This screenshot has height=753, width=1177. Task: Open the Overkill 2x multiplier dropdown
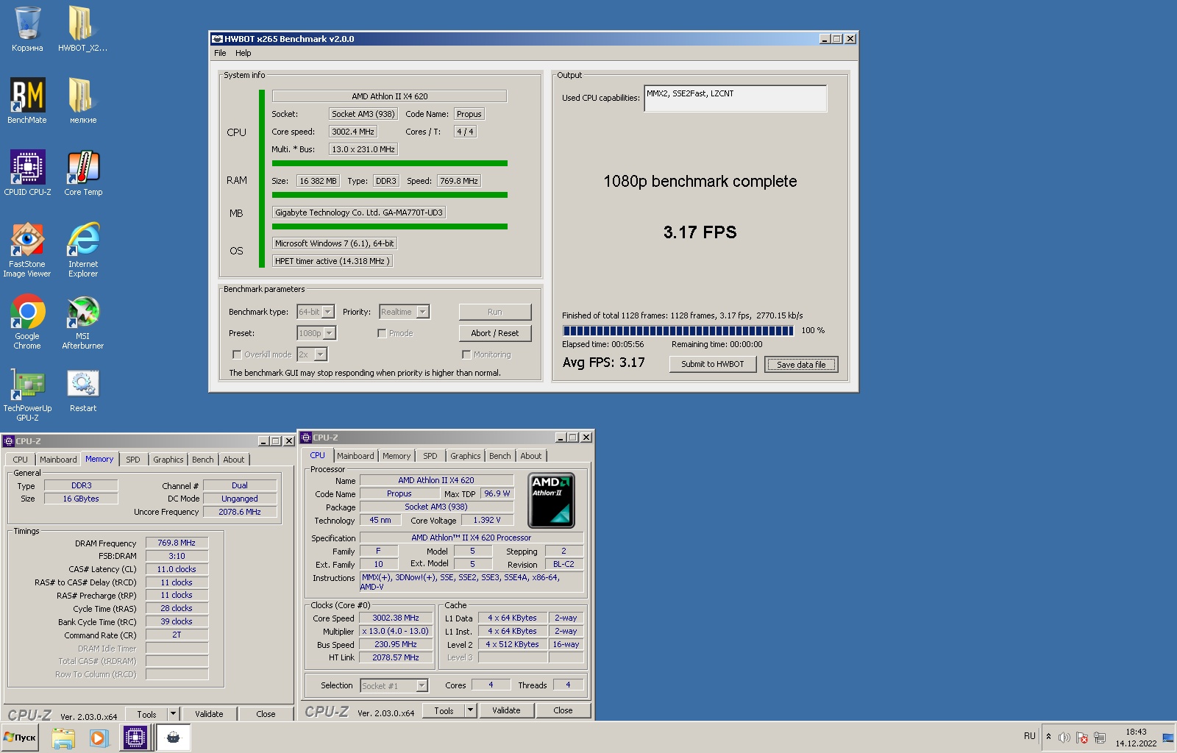tap(312, 354)
